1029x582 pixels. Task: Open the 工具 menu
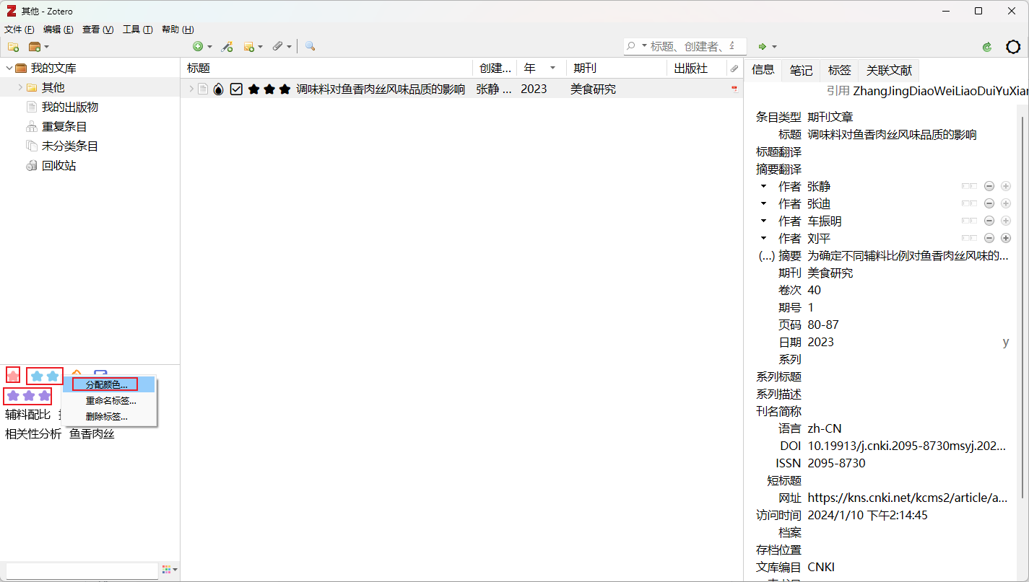[138, 30]
